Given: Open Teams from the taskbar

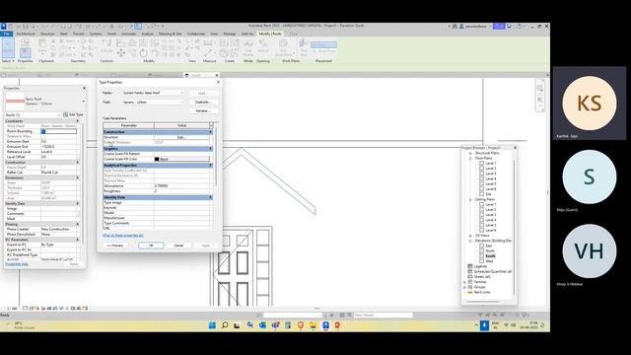Looking at the screenshot, I should (275, 325).
